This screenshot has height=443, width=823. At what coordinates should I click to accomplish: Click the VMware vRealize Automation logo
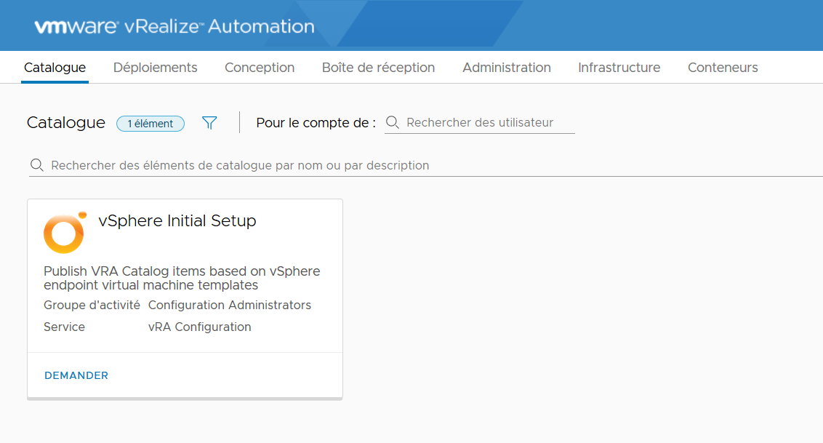[x=174, y=26]
